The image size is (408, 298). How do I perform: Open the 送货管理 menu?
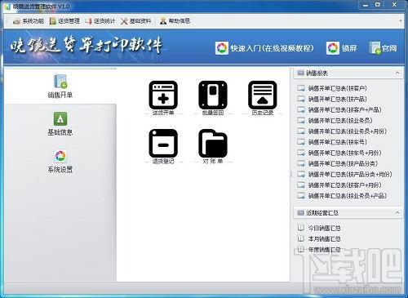pyautogui.click(x=64, y=21)
